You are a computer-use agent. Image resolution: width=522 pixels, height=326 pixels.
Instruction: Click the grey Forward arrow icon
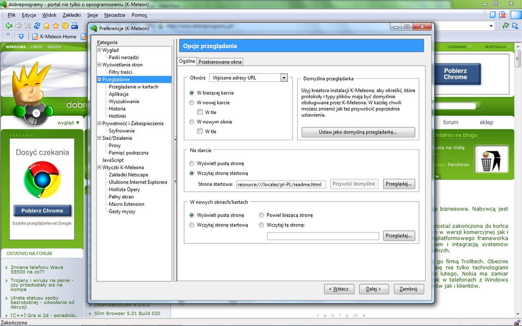18,26
